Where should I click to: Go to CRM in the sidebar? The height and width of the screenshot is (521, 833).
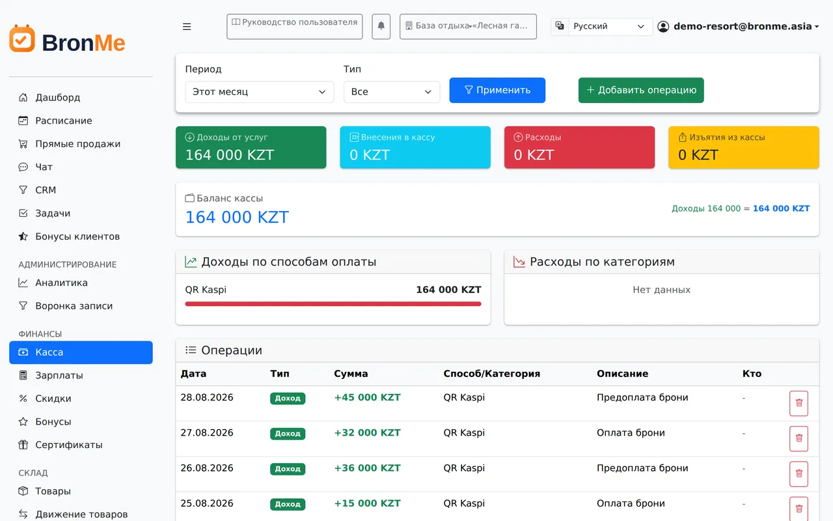81,190
